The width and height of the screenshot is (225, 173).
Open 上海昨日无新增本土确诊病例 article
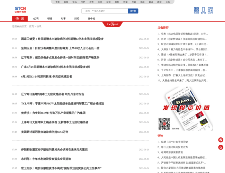[x=55, y=122]
